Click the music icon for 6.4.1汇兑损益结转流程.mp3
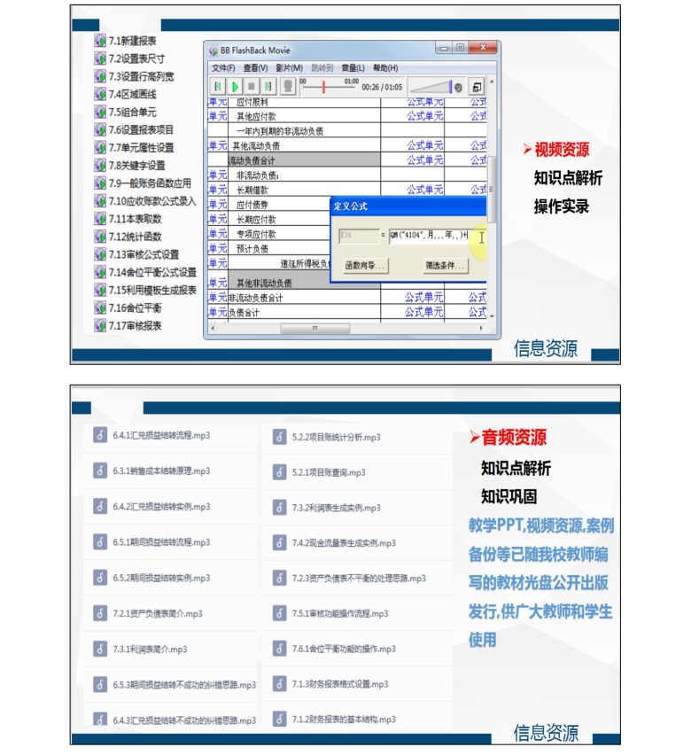Viewport: 691px width, 755px height. [100, 435]
